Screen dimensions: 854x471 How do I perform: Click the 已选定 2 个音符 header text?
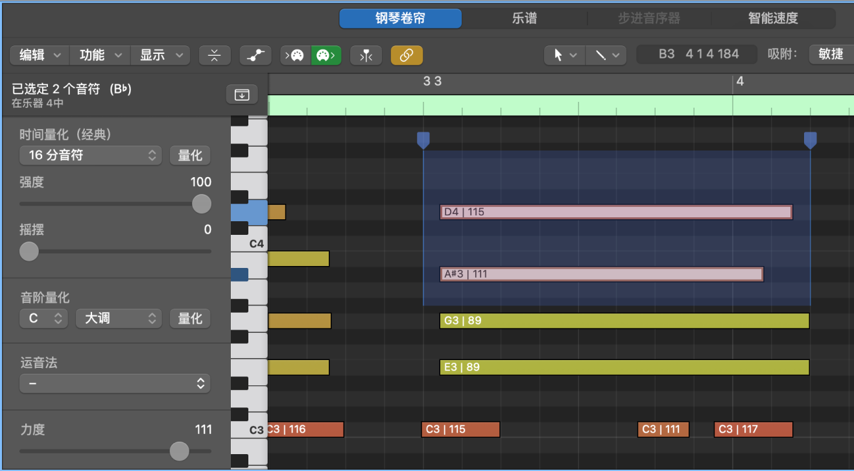click(x=71, y=90)
